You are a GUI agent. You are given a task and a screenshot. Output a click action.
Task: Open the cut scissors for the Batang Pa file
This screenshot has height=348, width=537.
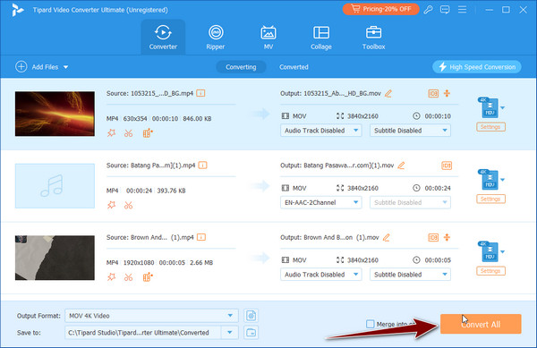(x=128, y=205)
